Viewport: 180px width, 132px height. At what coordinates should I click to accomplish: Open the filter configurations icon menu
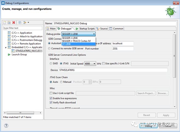(25, 22)
